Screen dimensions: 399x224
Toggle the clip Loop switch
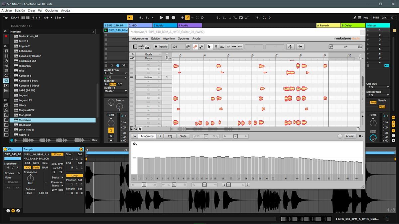point(74,176)
